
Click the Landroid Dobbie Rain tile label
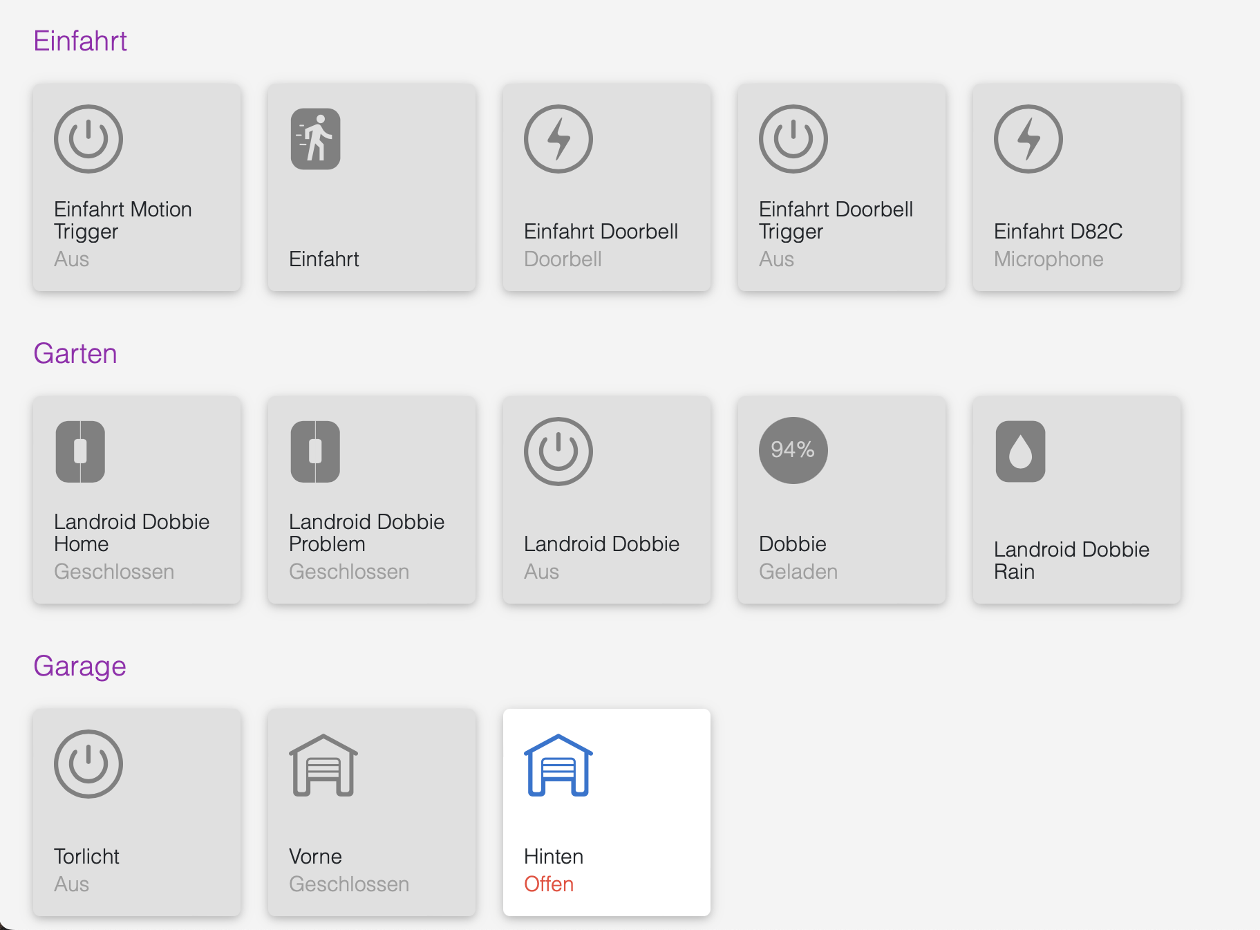tap(1071, 560)
